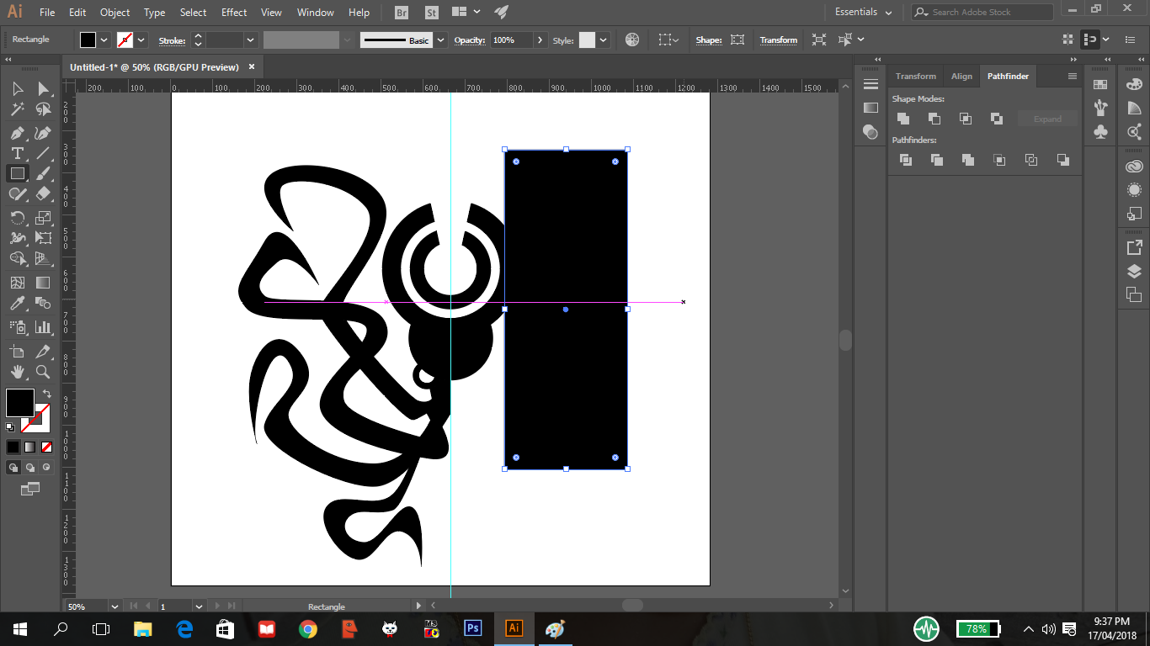Open the Color panel palette icon
This screenshot has height=646, width=1150.
coord(1134,83)
